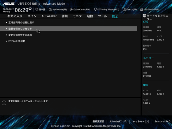Click the Search on FAQ link
The image size is (172, 129).
click(162, 121)
